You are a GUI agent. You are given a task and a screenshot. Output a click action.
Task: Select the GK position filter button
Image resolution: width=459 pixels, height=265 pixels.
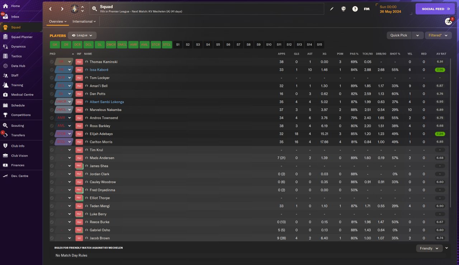tap(55, 45)
